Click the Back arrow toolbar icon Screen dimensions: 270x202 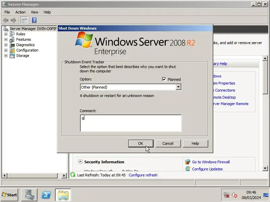[6, 21]
